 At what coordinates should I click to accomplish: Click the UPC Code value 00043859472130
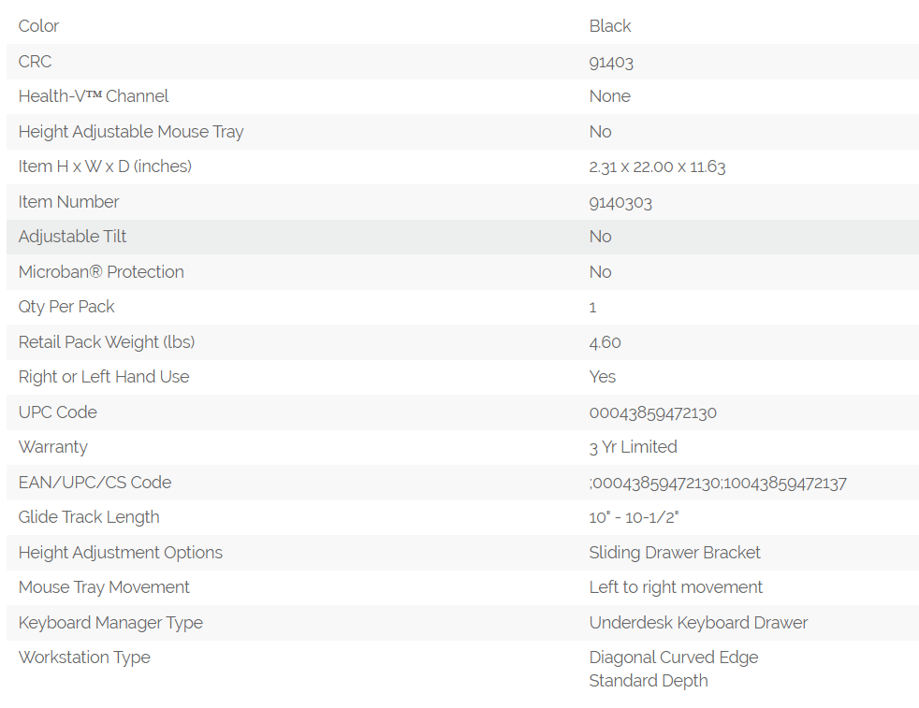pyautogui.click(x=652, y=412)
